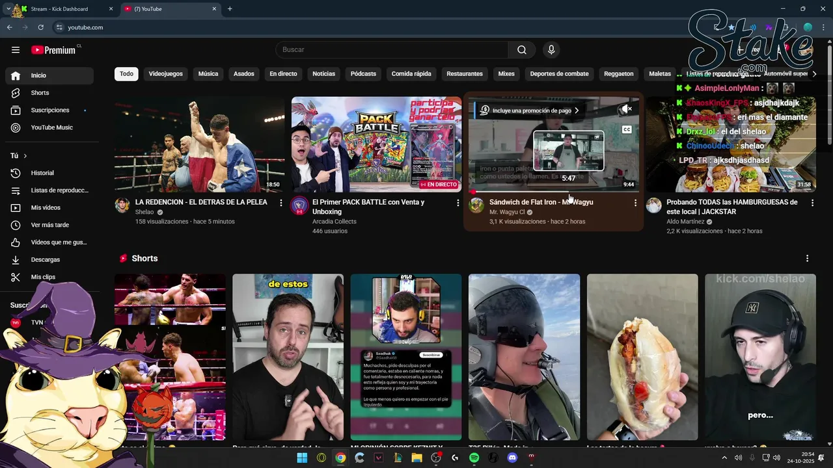This screenshot has width=833, height=468.
Task: Open options for Probando TODAS las HAMBURGUESAS video
Action: coord(812,203)
